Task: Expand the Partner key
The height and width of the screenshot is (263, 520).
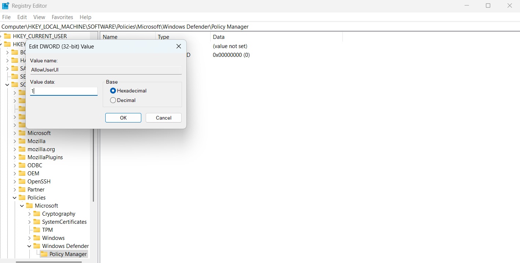Action: click(x=15, y=189)
